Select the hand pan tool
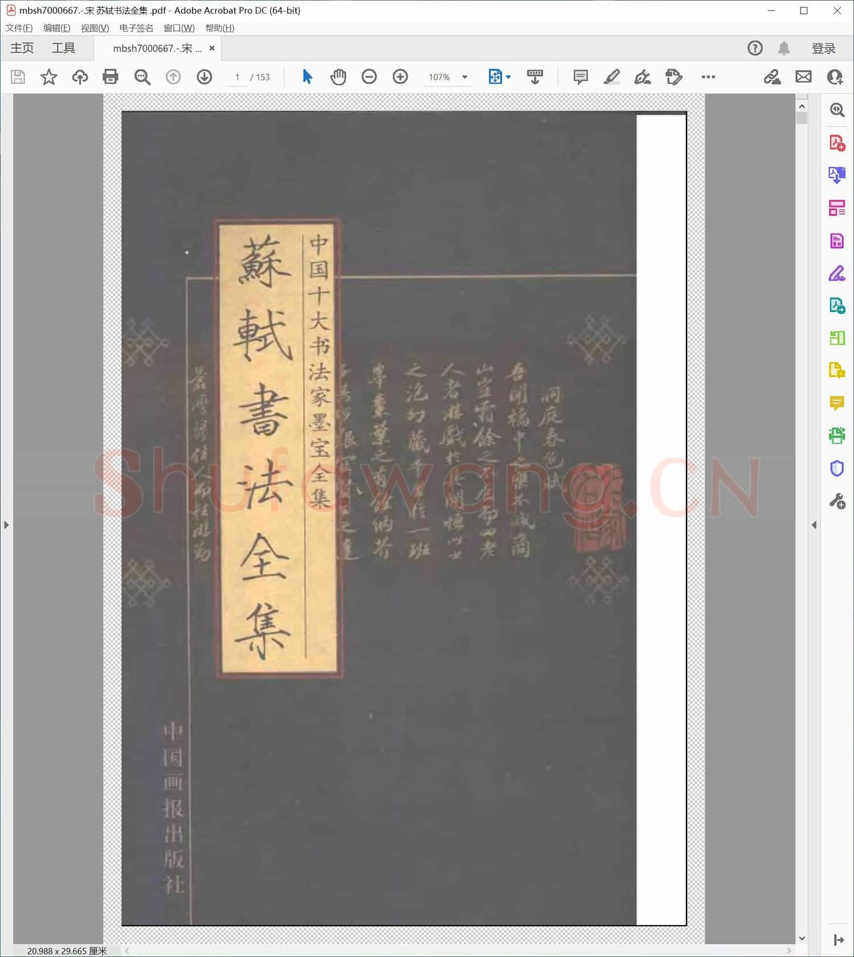The image size is (854, 957). coord(338,77)
